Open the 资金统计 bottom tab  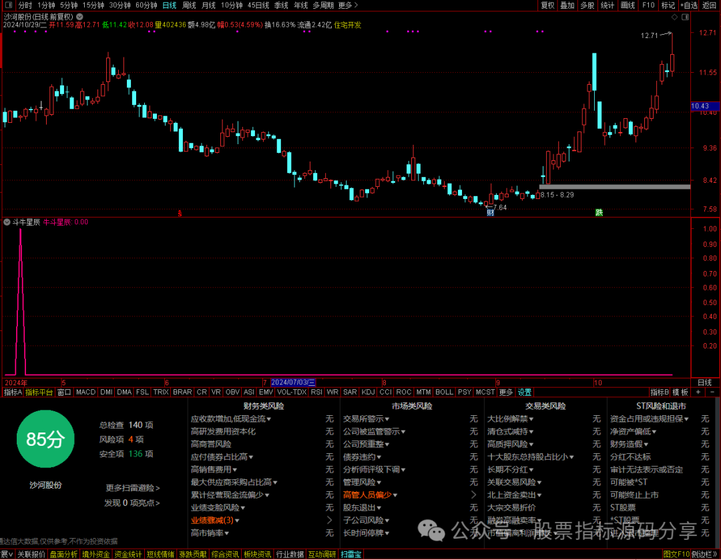tap(128, 555)
